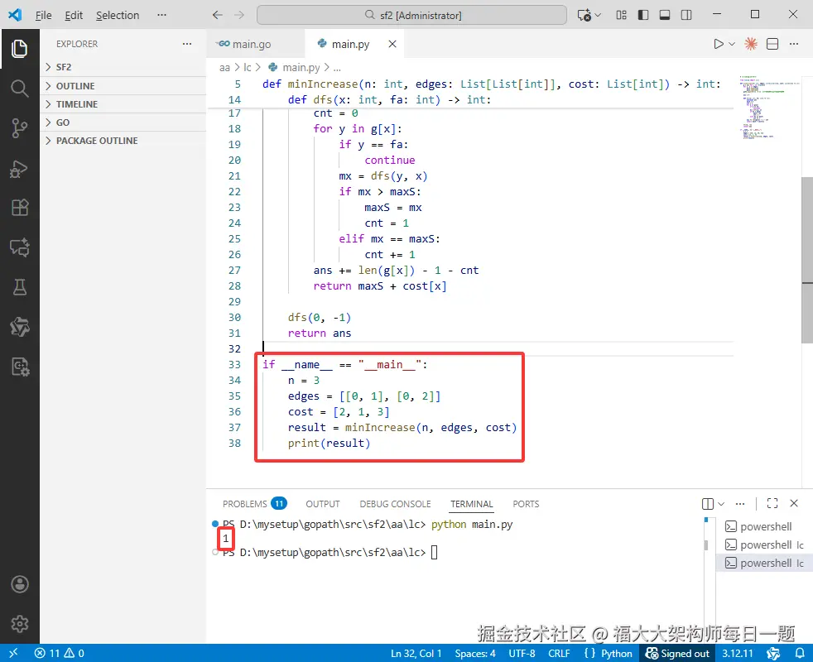Open editor More Actions ellipsis
The width and height of the screenshot is (813, 662).
tap(794, 44)
